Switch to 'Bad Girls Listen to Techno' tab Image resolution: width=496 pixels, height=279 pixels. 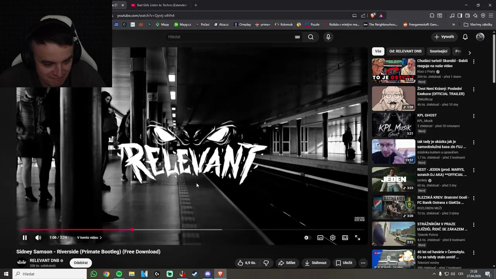(x=159, y=5)
